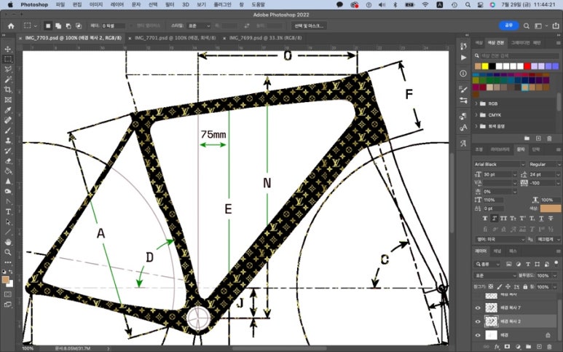Select the Hand tool
The image size is (563, 352).
(x=8, y=242)
